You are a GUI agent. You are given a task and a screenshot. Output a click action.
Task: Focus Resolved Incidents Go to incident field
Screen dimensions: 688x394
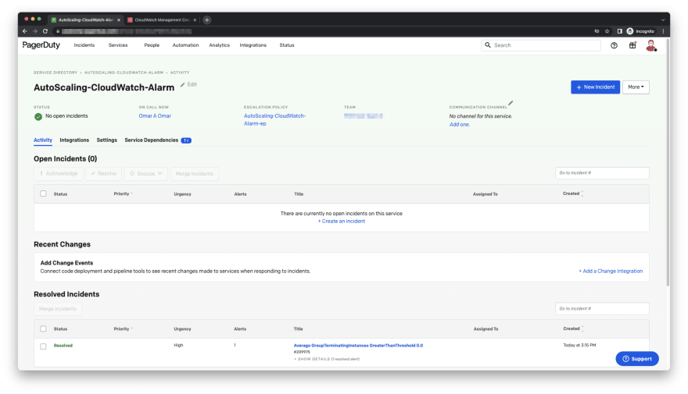[x=602, y=309]
